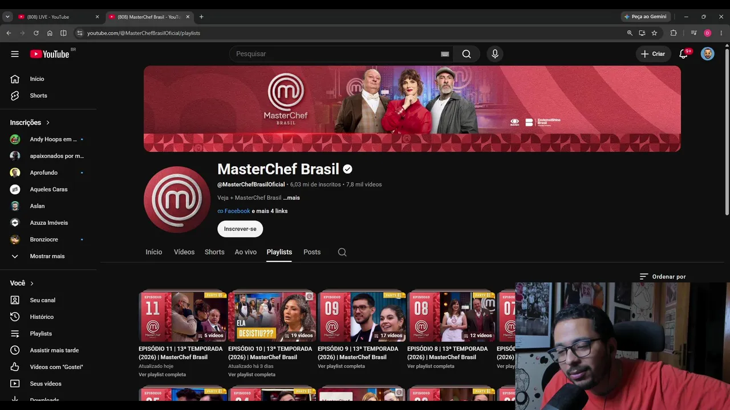The image size is (730, 410).
Task: Open the Episódio 10 playlist thumbnail
Action: (272, 315)
